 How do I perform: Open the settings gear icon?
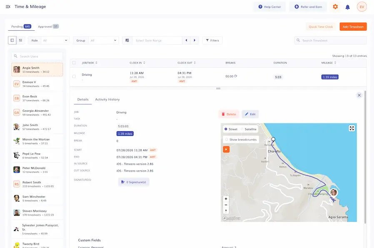coord(335,7)
